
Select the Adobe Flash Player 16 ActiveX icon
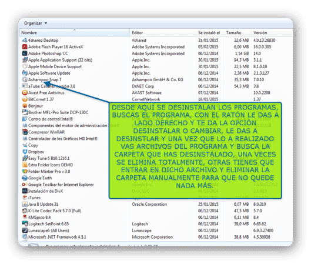[25, 47]
